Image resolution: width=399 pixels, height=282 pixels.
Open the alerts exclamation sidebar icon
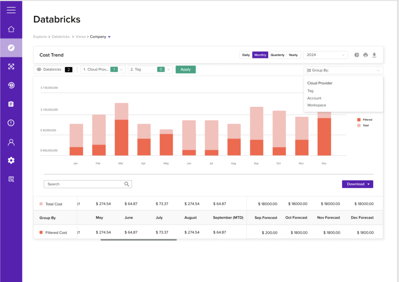[x=11, y=123]
